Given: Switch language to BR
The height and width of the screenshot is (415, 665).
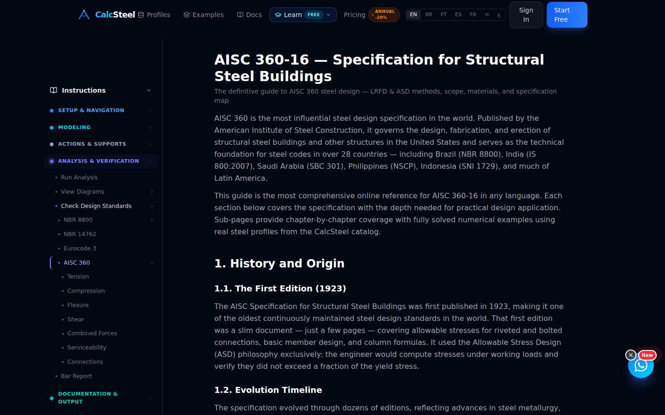Looking at the screenshot, I should tap(429, 15).
